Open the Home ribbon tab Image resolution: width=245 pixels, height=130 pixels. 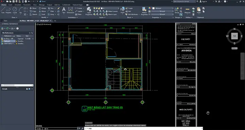pyautogui.click(x=4, y=5)
